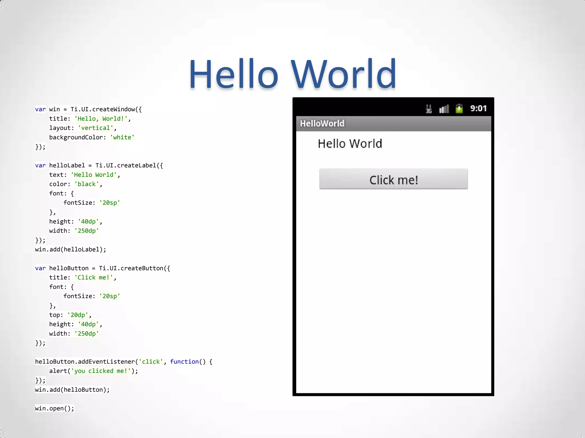Click the 'Hello World' slide title
The height and width of the screenshot is (438, 585).
pyautogui.click(x=292, y=74)
